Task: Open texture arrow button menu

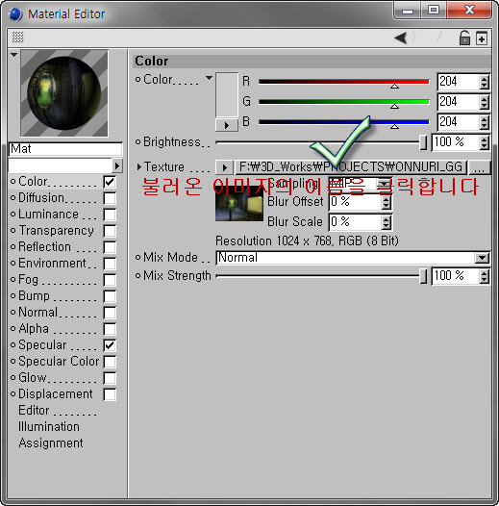Action: point(224,167)
